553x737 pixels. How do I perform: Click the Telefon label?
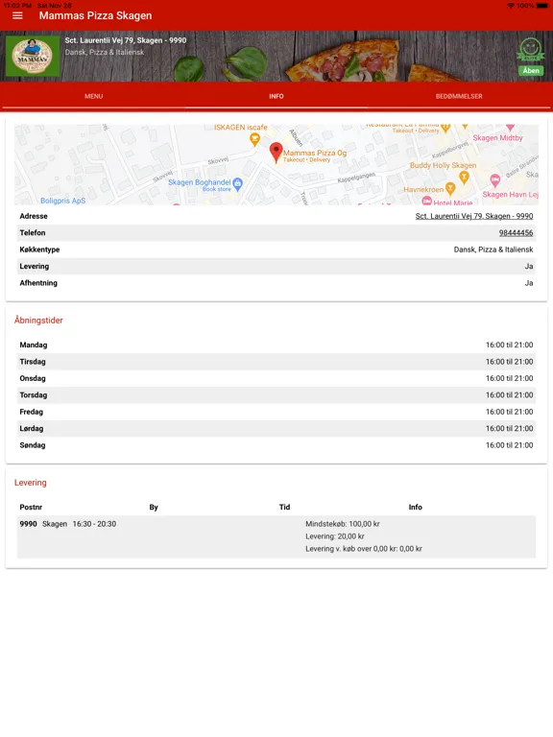tap(33, 232)
